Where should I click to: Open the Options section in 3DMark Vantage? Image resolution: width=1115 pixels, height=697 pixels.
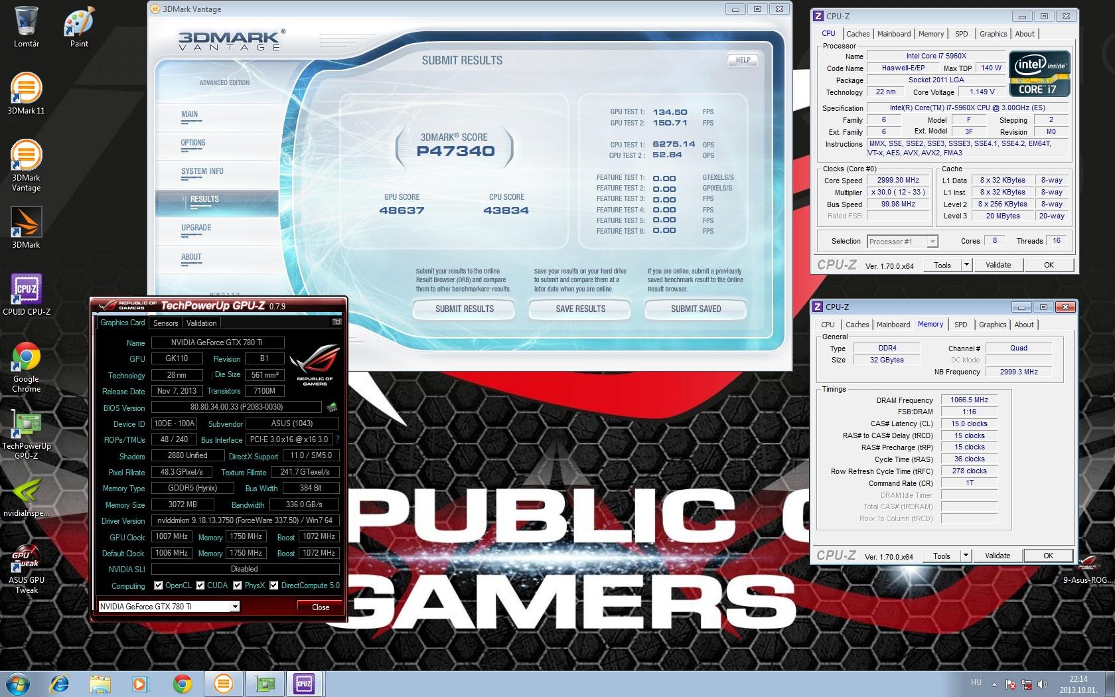tap(216, 145)
